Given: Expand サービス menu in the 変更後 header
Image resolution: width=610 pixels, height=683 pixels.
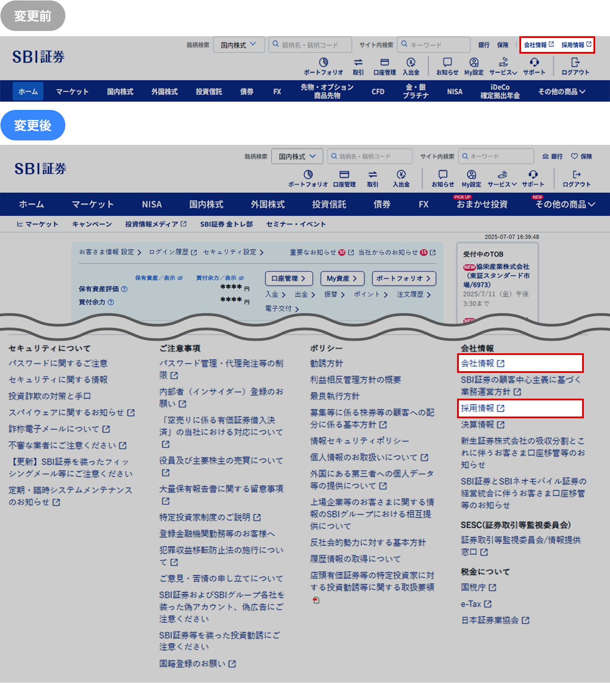Looking at the screenshot, I should [x=502, y=178].
